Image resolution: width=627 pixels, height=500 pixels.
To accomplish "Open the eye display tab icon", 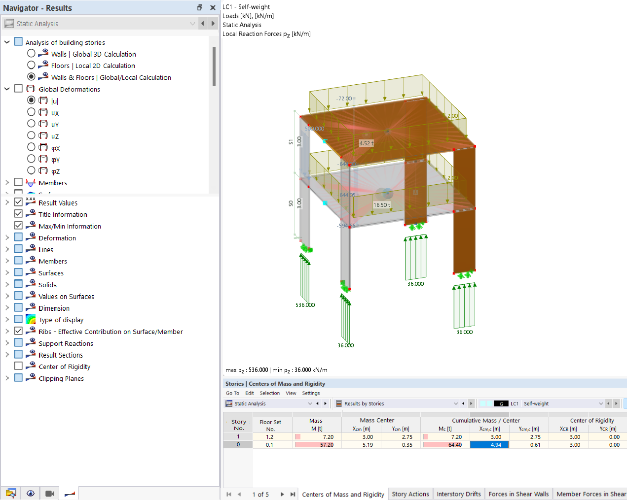I will [31, 493].
